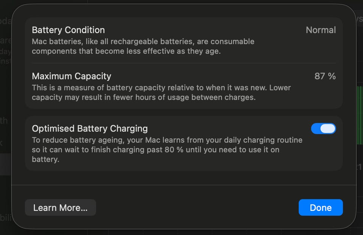Click the "Optimised Battery Charging" heading
Screen dimensions: 363x235
click(90, 128)
